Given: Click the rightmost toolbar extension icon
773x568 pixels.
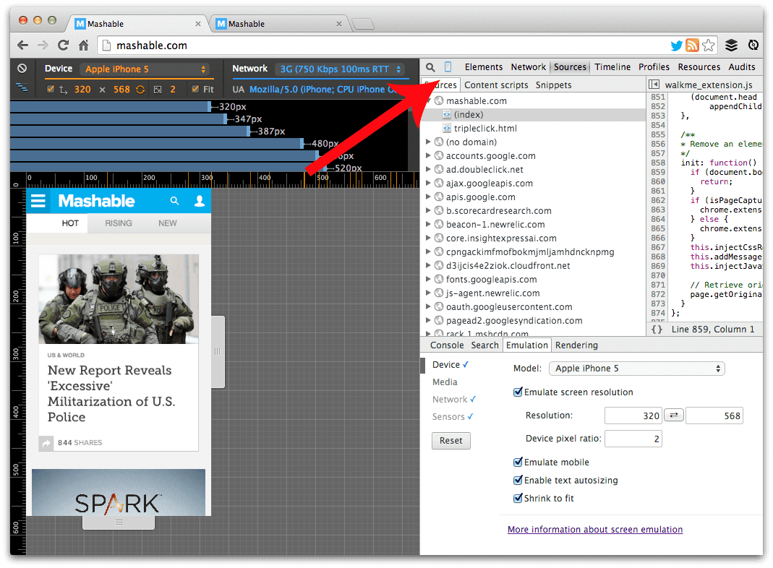Looking at the screenshot, I should coord(753,46).
